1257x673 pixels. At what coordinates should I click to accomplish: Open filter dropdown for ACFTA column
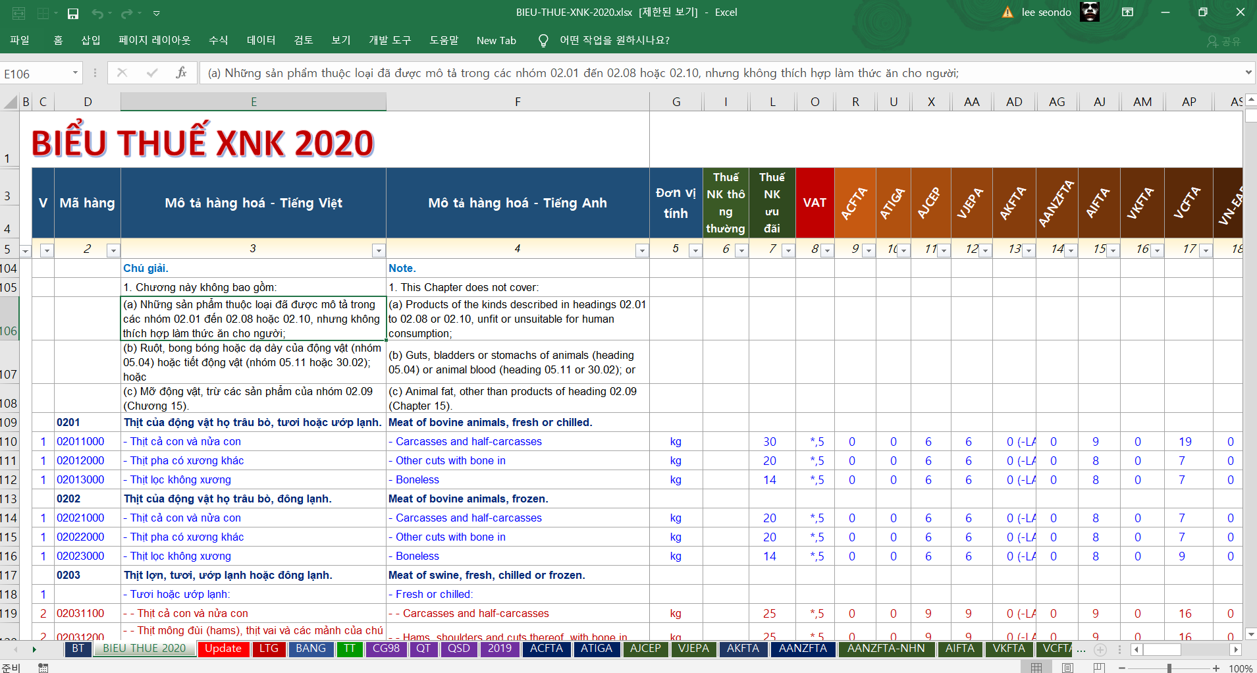coord(869,250)
